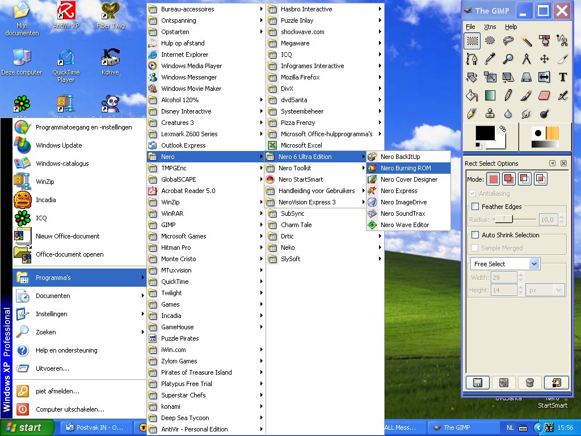Open the Xtns menu in GIMP
Screen dimensions: 581x436
coord(490,27)
